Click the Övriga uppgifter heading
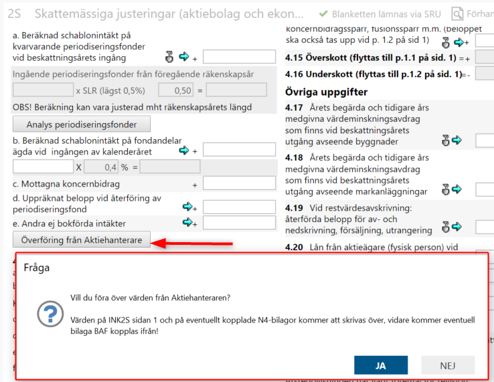This screenshot has height=382, width=494. click(327, 92)
